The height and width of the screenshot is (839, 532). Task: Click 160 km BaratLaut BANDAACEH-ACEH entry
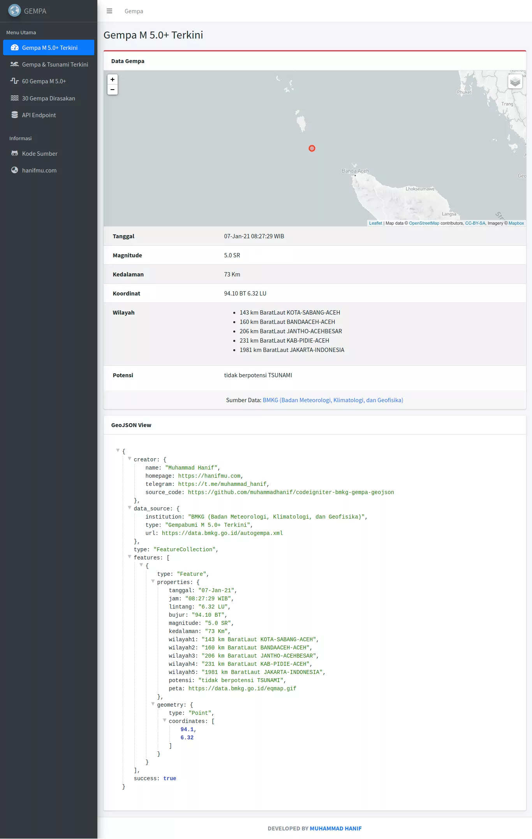tap(287, 322)
